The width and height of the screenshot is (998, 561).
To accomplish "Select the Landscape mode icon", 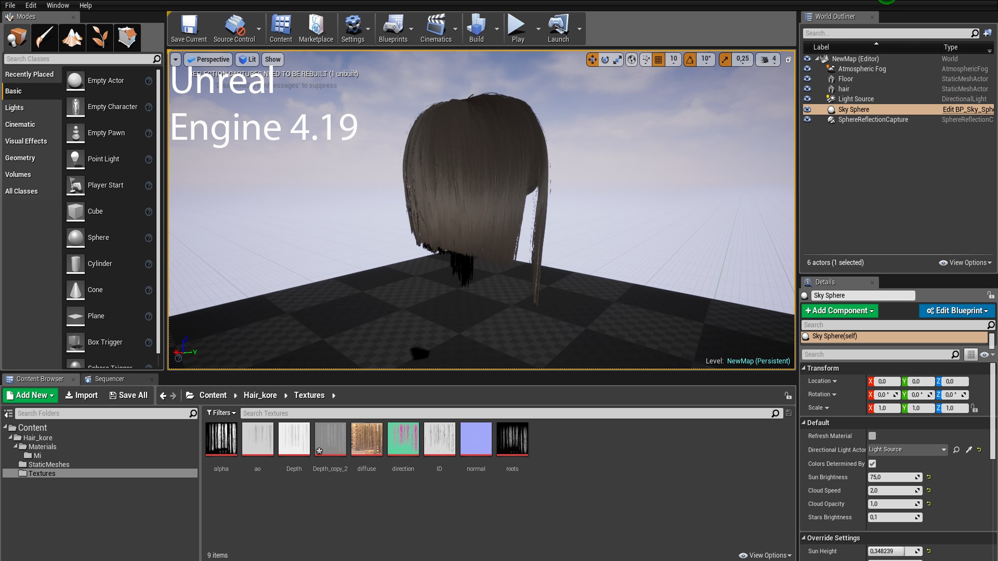I will point(72,37).
